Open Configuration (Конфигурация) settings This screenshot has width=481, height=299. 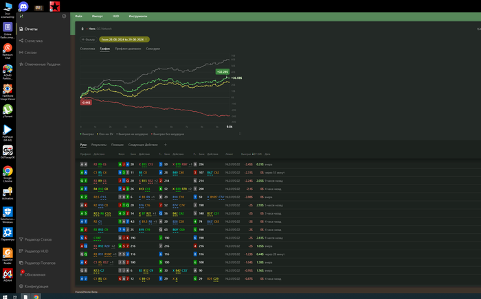click(x=36, y=286)
